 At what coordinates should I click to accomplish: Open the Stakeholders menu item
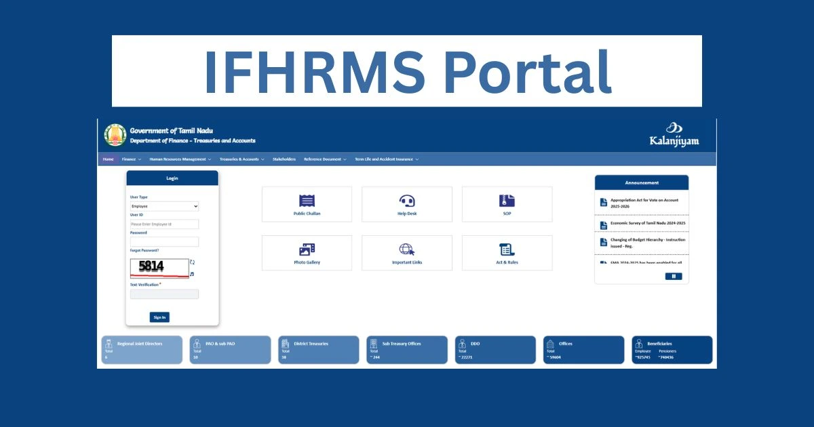[284, 159]
